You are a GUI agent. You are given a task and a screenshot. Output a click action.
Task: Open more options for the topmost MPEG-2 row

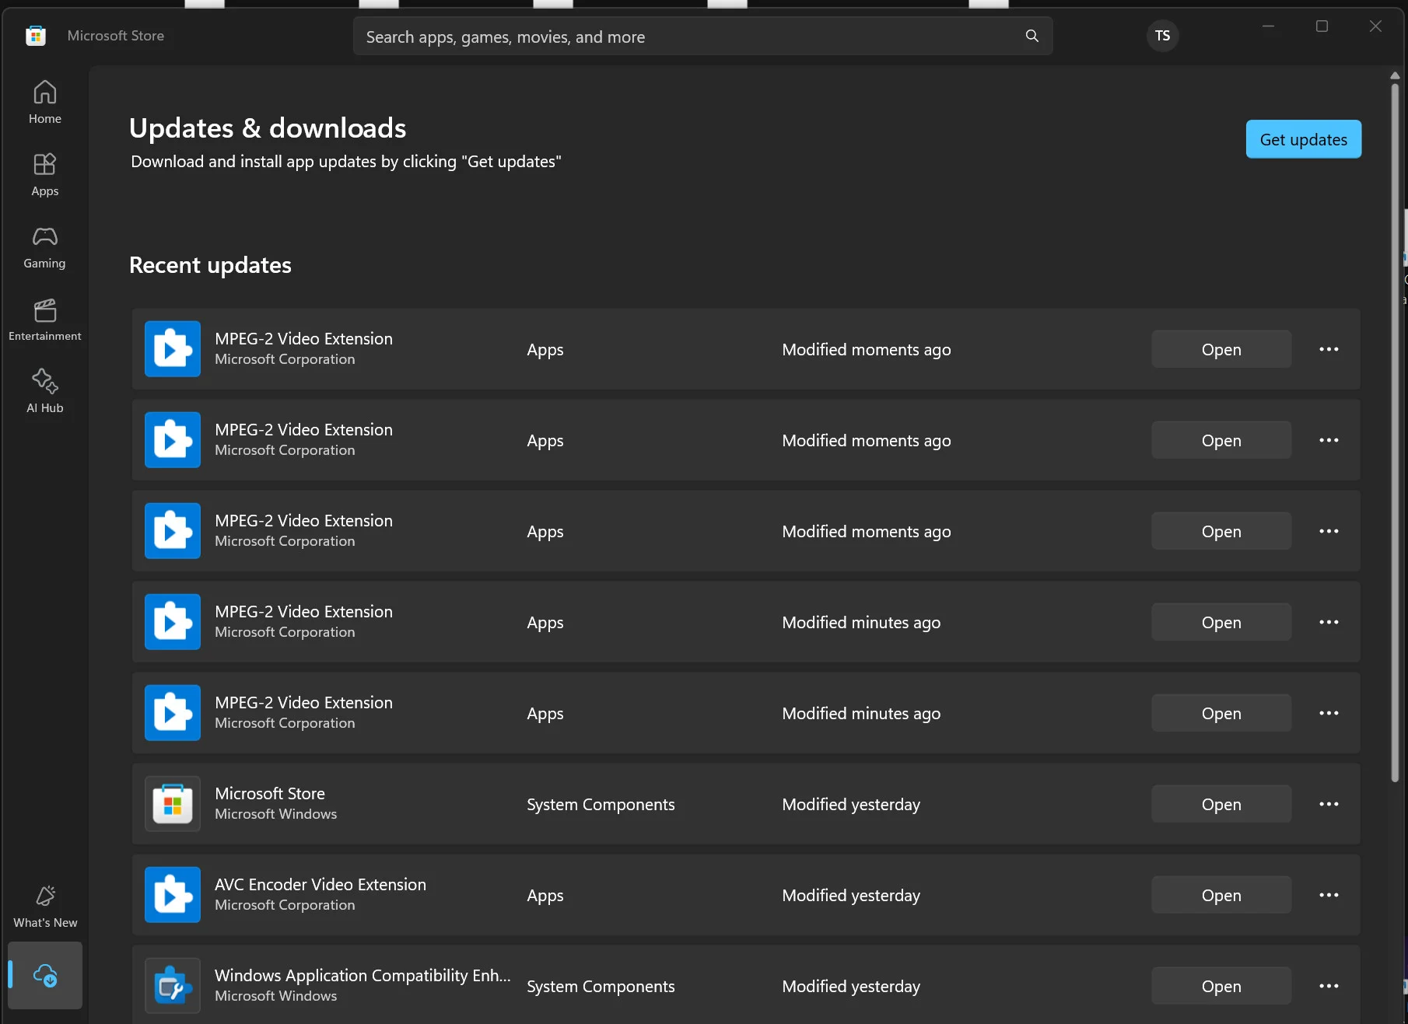(x=1329, y=349)
